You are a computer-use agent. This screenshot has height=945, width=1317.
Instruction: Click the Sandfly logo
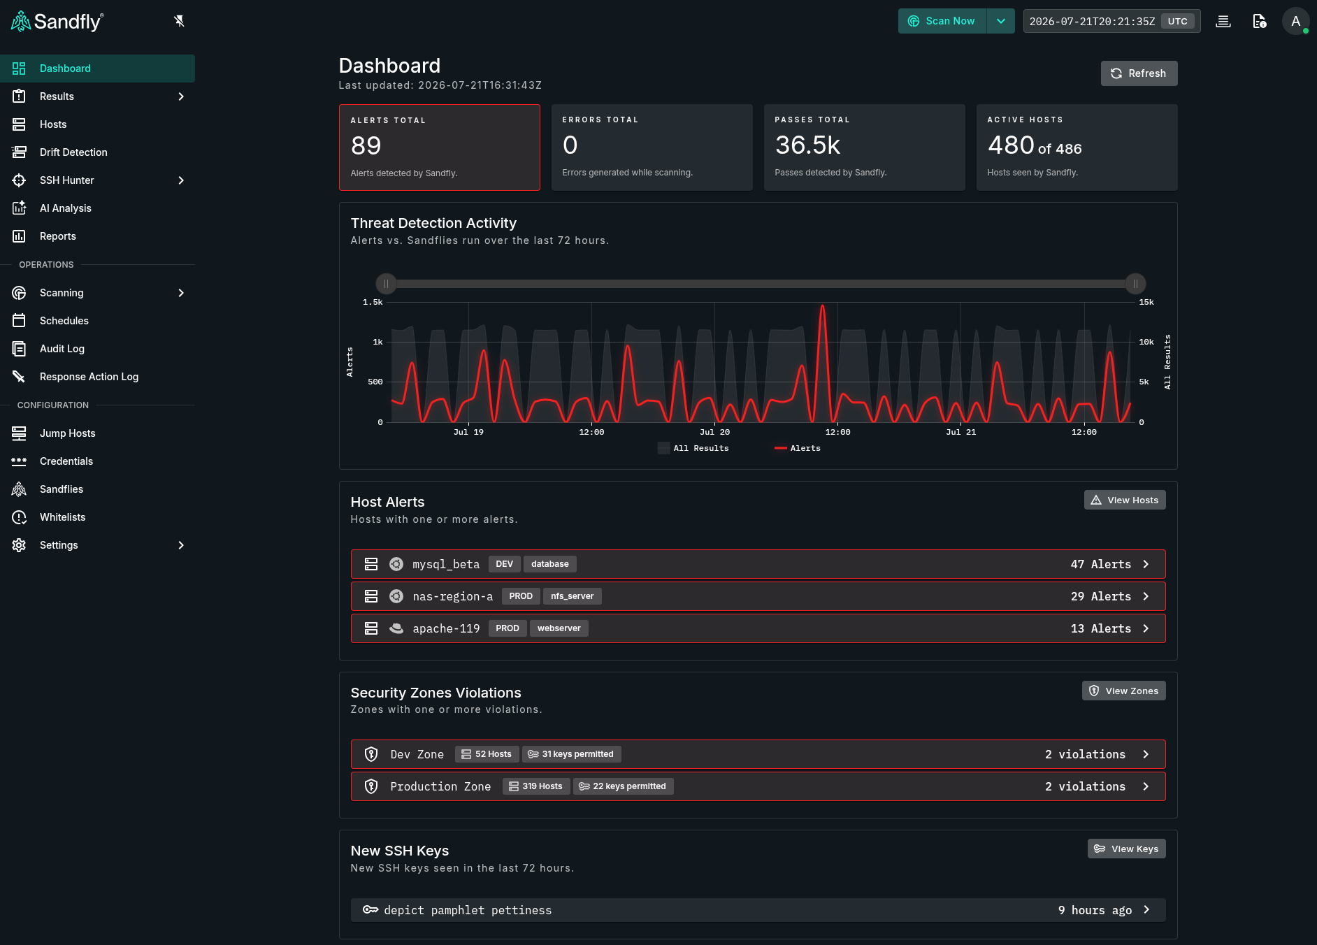pyautogui.click(x=57, y=22)
